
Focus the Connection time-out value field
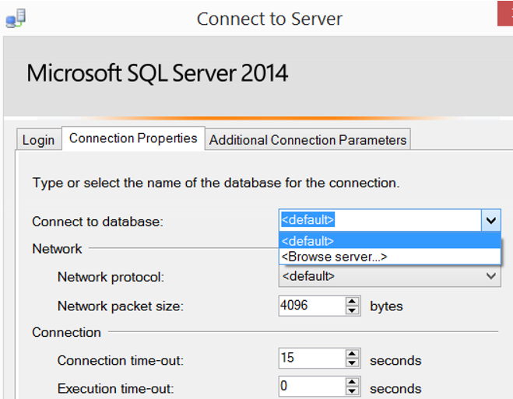tap(312, 358)
